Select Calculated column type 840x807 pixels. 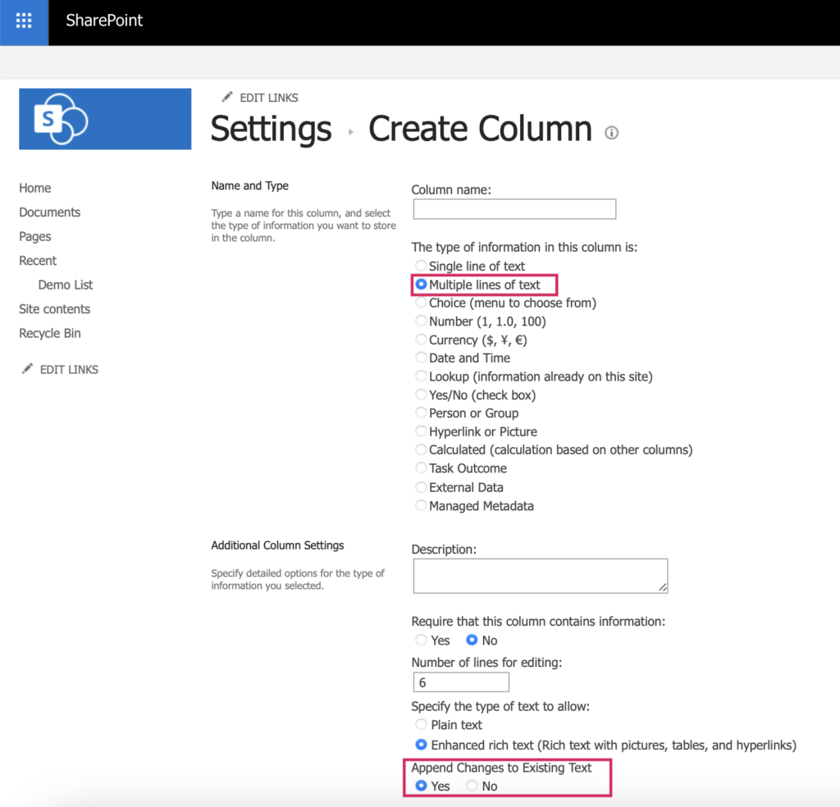(x=421, y=449)
